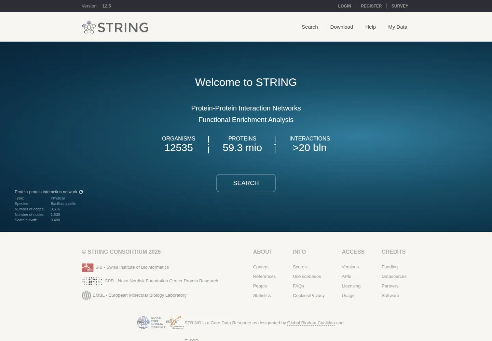The width and height of the screenshot is (492, 341).
Task: Open the References footer link
Action: coord(264,277)
